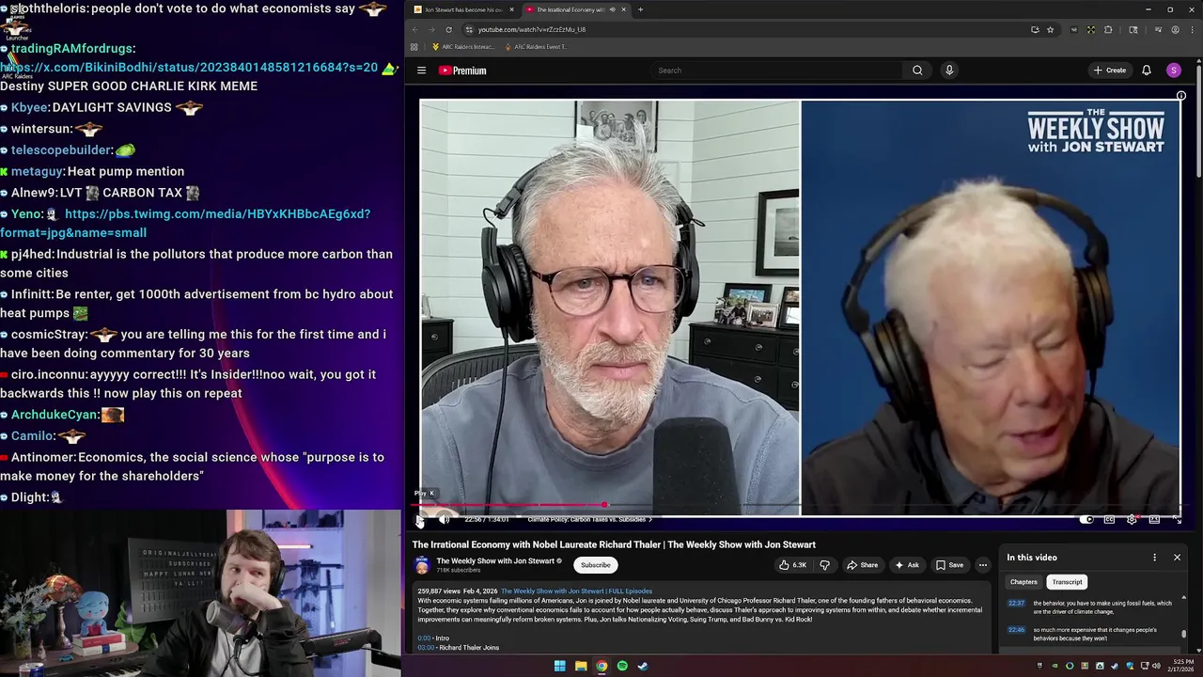Screen dimensions: 1203x677
Task: Reload the page in Chrome
Action: coord(448,29)
